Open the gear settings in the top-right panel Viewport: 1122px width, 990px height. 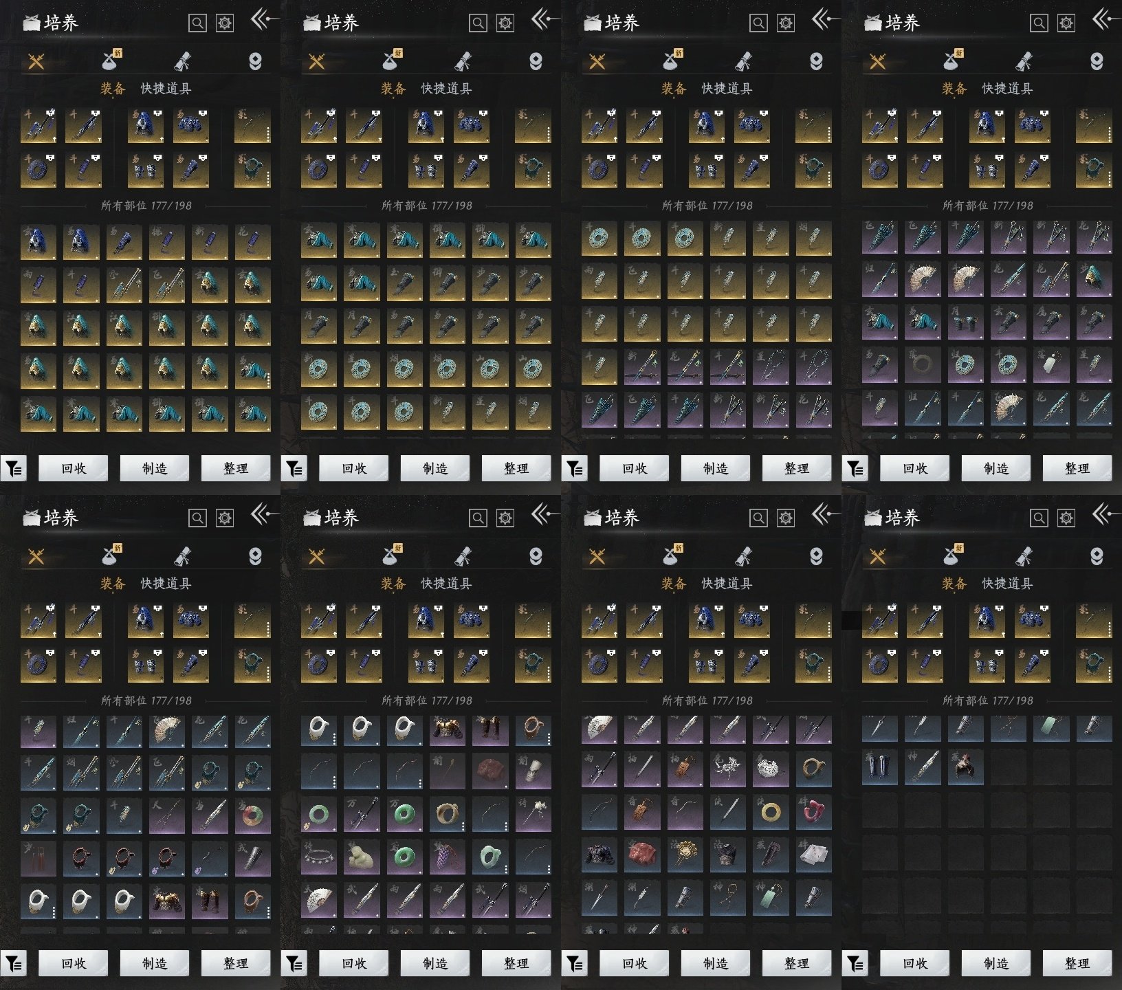(x=1066, y=23)
